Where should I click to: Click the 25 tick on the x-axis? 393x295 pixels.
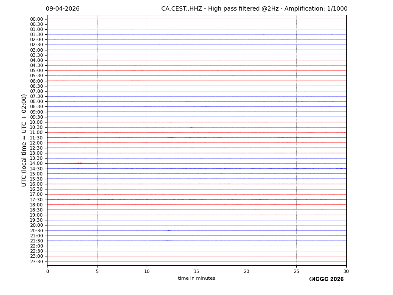[296, 271]
